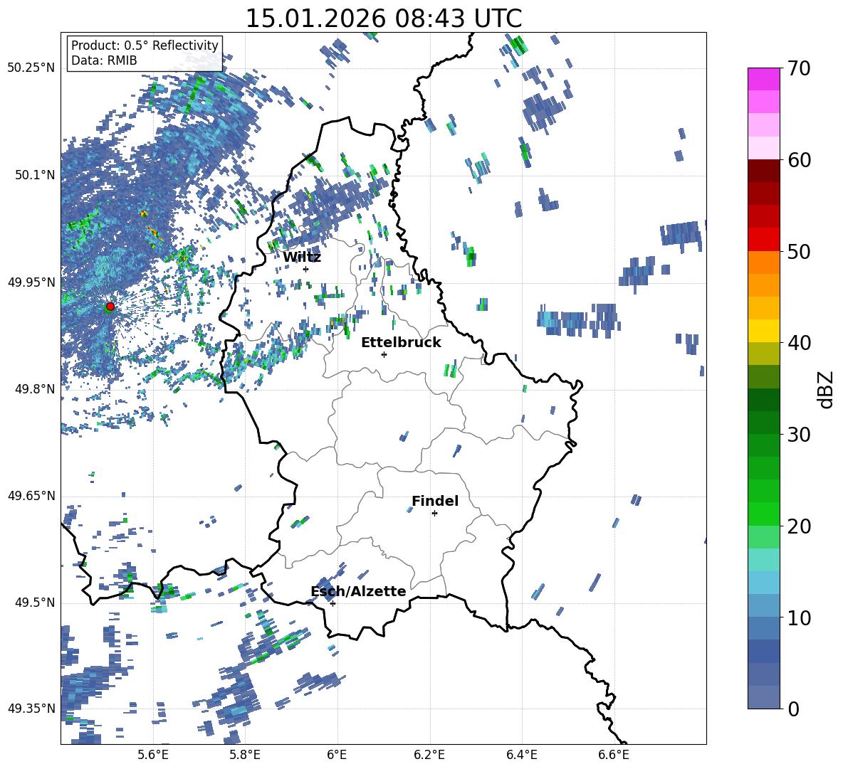Click the 40 label on the colorbar
843x769 pixels.
click(x=799, y=343)
